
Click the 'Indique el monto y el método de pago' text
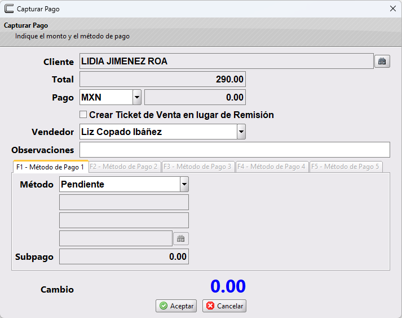tap(72, 36)
